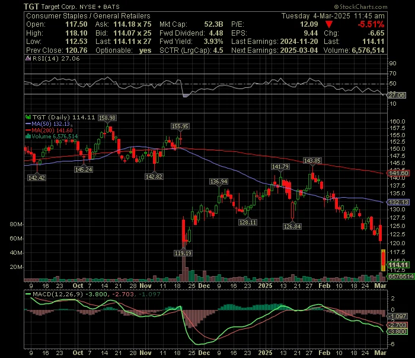Click the Next Earnings date 2025-03-04
Image resolution: width=415 pixels, height=358 pixels.
click(x=299, y=50)
